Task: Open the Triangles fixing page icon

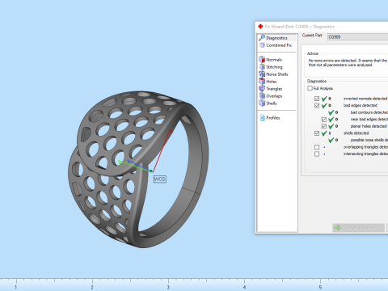Action: coord(262,88)
